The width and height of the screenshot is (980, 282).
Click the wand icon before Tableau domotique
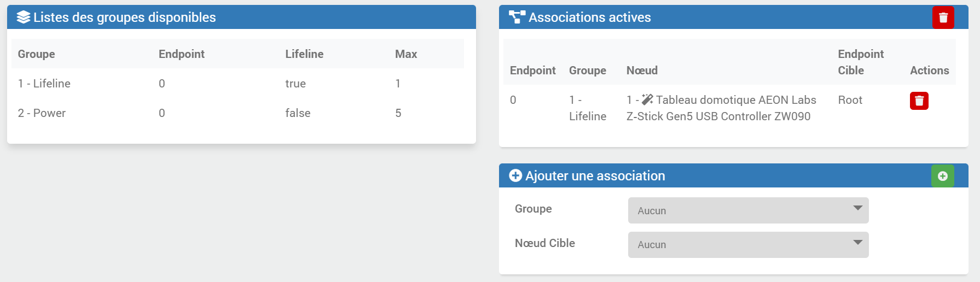pos(647,99)
